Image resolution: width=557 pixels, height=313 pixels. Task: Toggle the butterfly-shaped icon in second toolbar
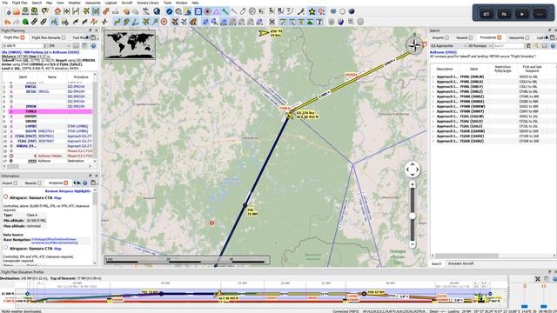coord(193,22)
